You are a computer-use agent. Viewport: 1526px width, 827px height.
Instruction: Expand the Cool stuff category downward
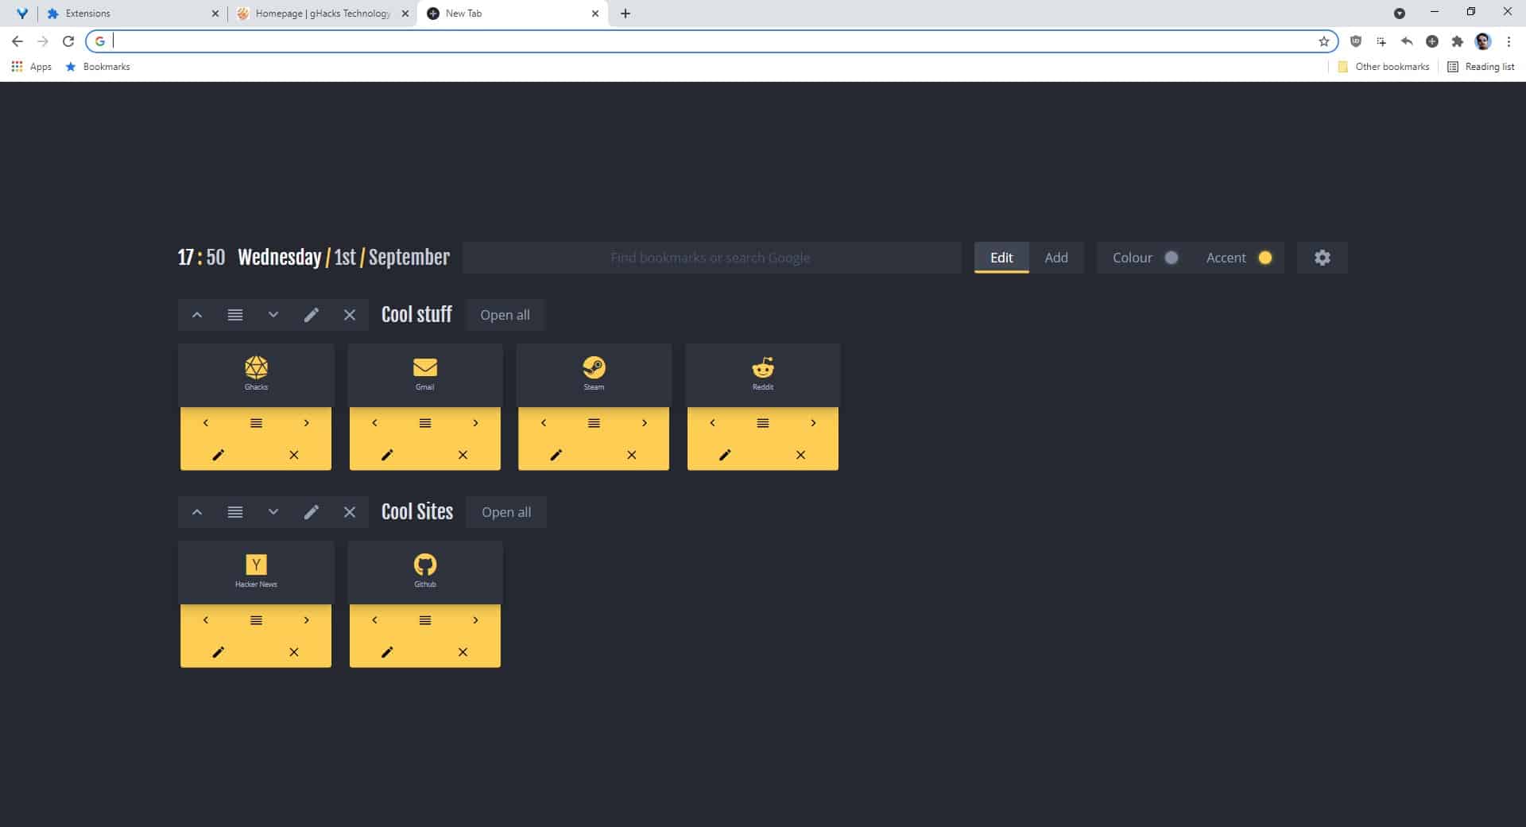point(273,314)
